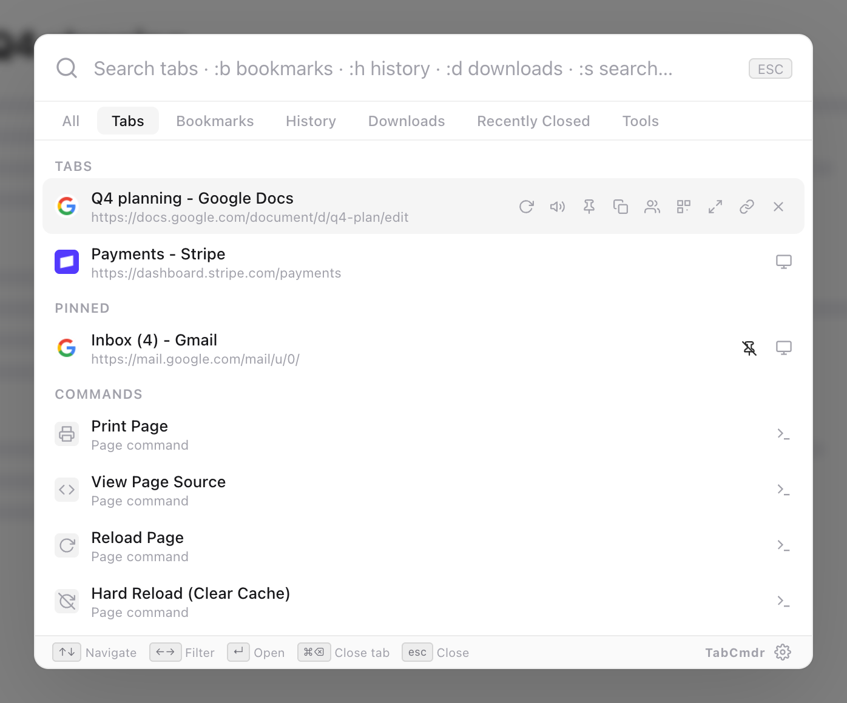Pin the Q4 planning tab
This screenshot has width=847, height=703.
point(589,207)
